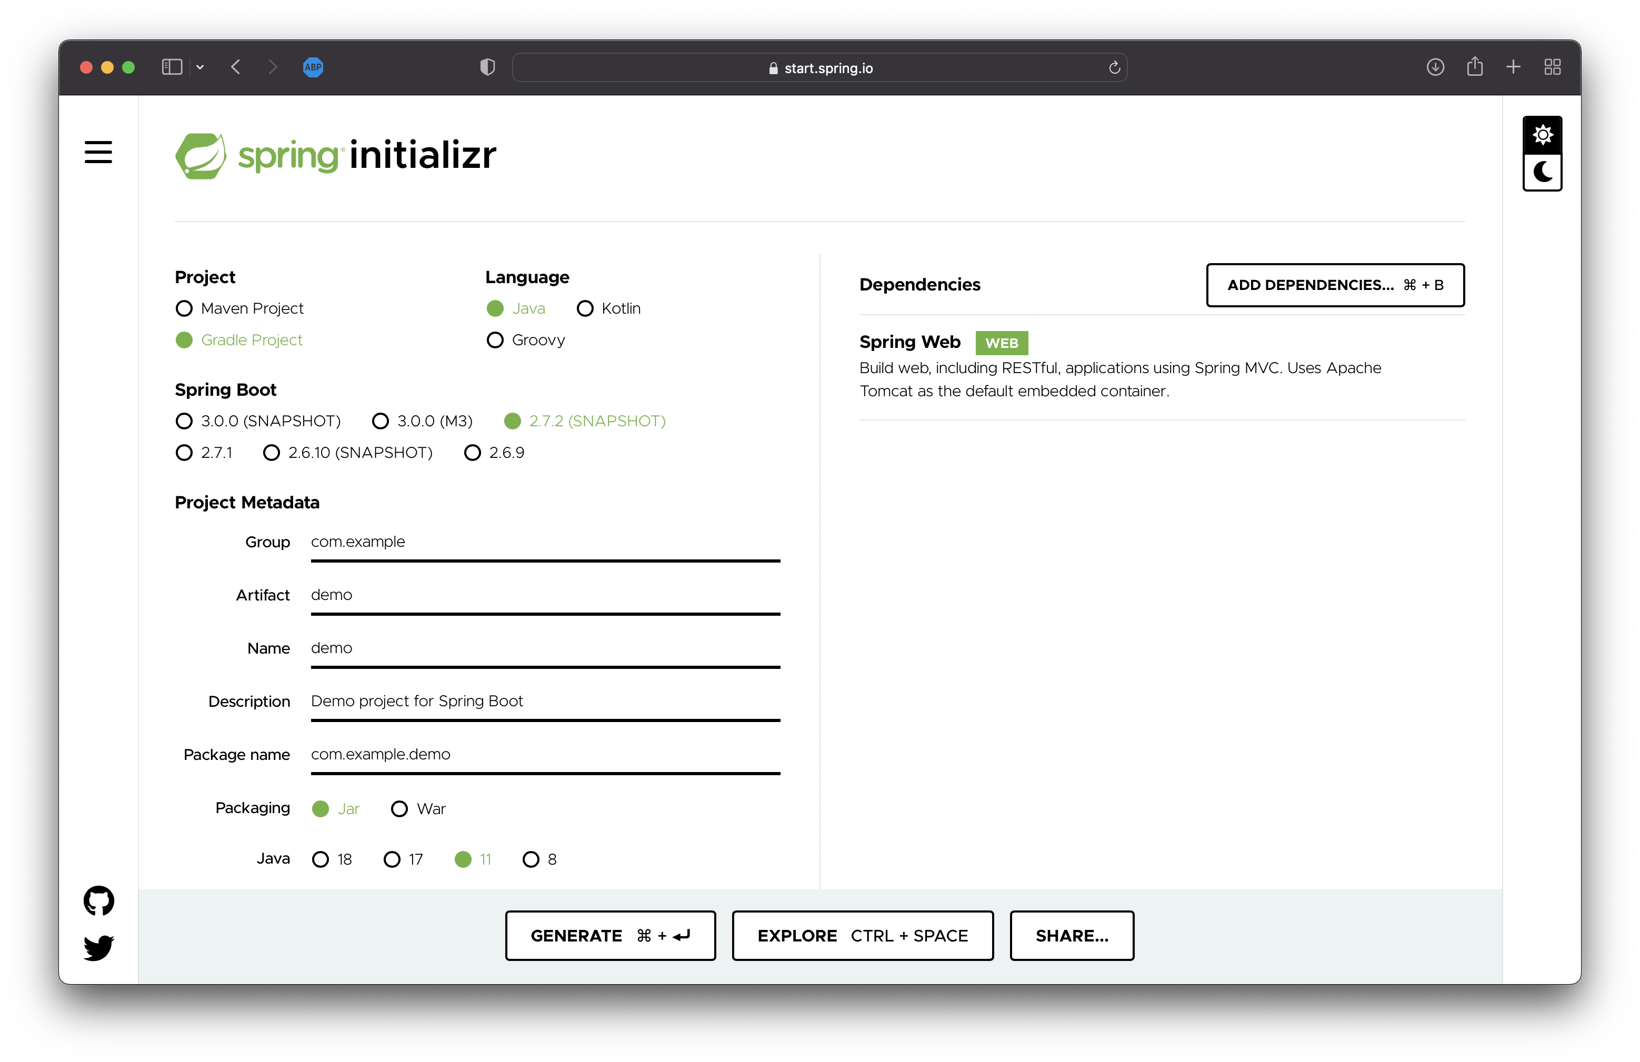Click the ADD DEPENDENCIES button
This screenshot has width=1640, height=1062.
(1335, 285)
